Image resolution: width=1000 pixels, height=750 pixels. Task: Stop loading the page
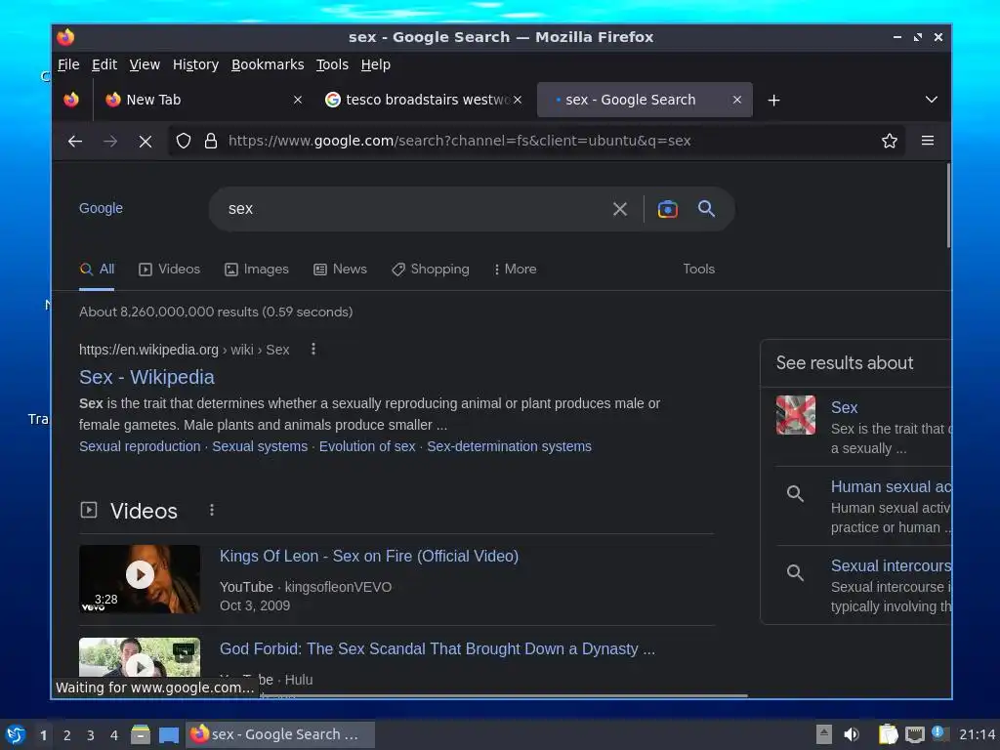(146, 141)
